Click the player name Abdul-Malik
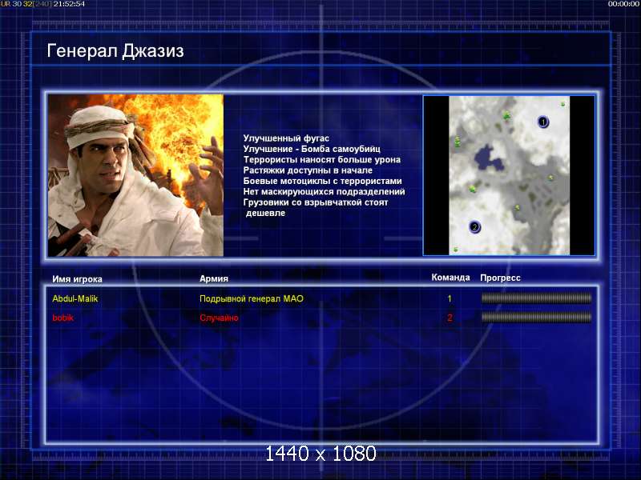Image resolution: width=641 pixels, height=480 pixels. point(75,298)
